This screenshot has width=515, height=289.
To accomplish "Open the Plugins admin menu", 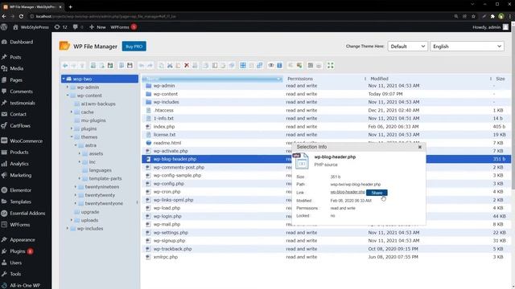I will 18,251.
